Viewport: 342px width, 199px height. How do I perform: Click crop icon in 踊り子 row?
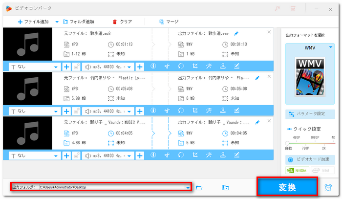click(x=195, y=155)
